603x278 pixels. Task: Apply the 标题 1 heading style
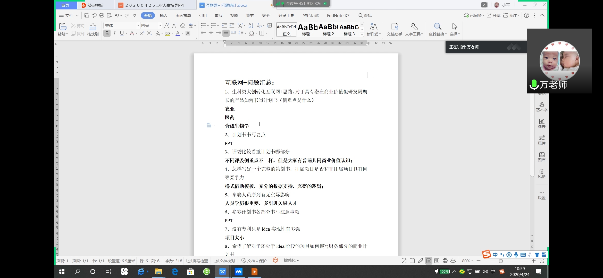(x=307, y=30)
